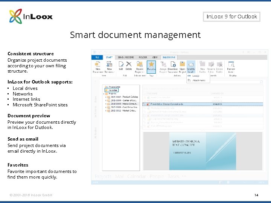The image size is (271, 203).
Task: Open the People navigation item
Action: [x=157, y=176]
